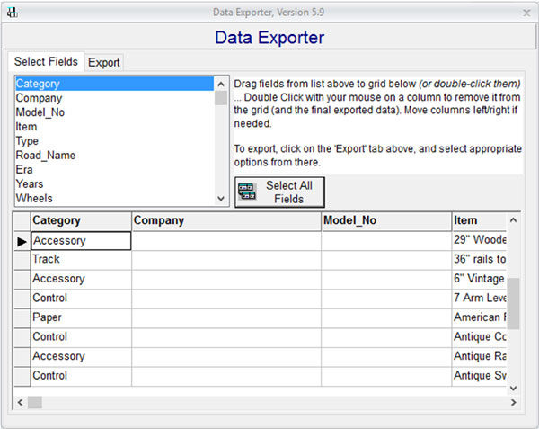539x429 pixels.
Task: Click the empty Company cell in Track row
Action: tap(226, 260)
